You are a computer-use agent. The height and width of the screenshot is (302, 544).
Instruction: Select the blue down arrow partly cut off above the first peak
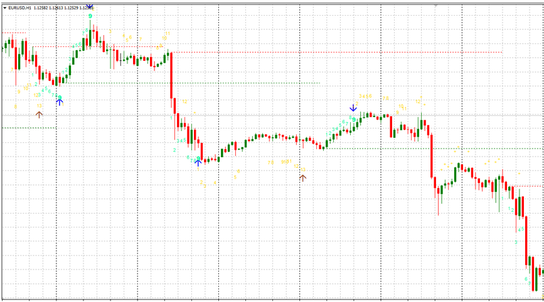[90, 6]
